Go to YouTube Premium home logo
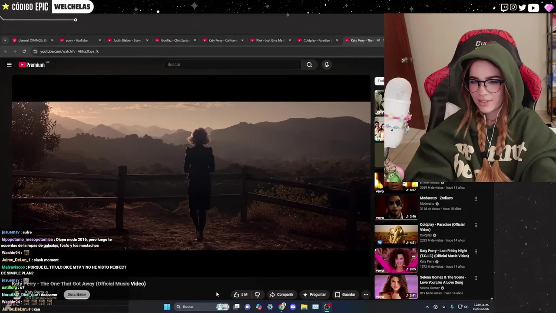The height and width of the screenshot is (313, 556). tap(32, 65)
